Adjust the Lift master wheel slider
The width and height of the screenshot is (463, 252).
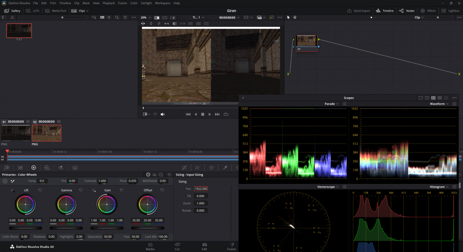[x=25, y=228]
